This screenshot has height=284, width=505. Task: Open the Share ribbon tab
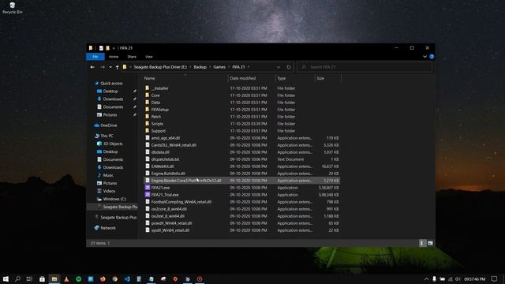pyautogui.click(x=132, y=57)
